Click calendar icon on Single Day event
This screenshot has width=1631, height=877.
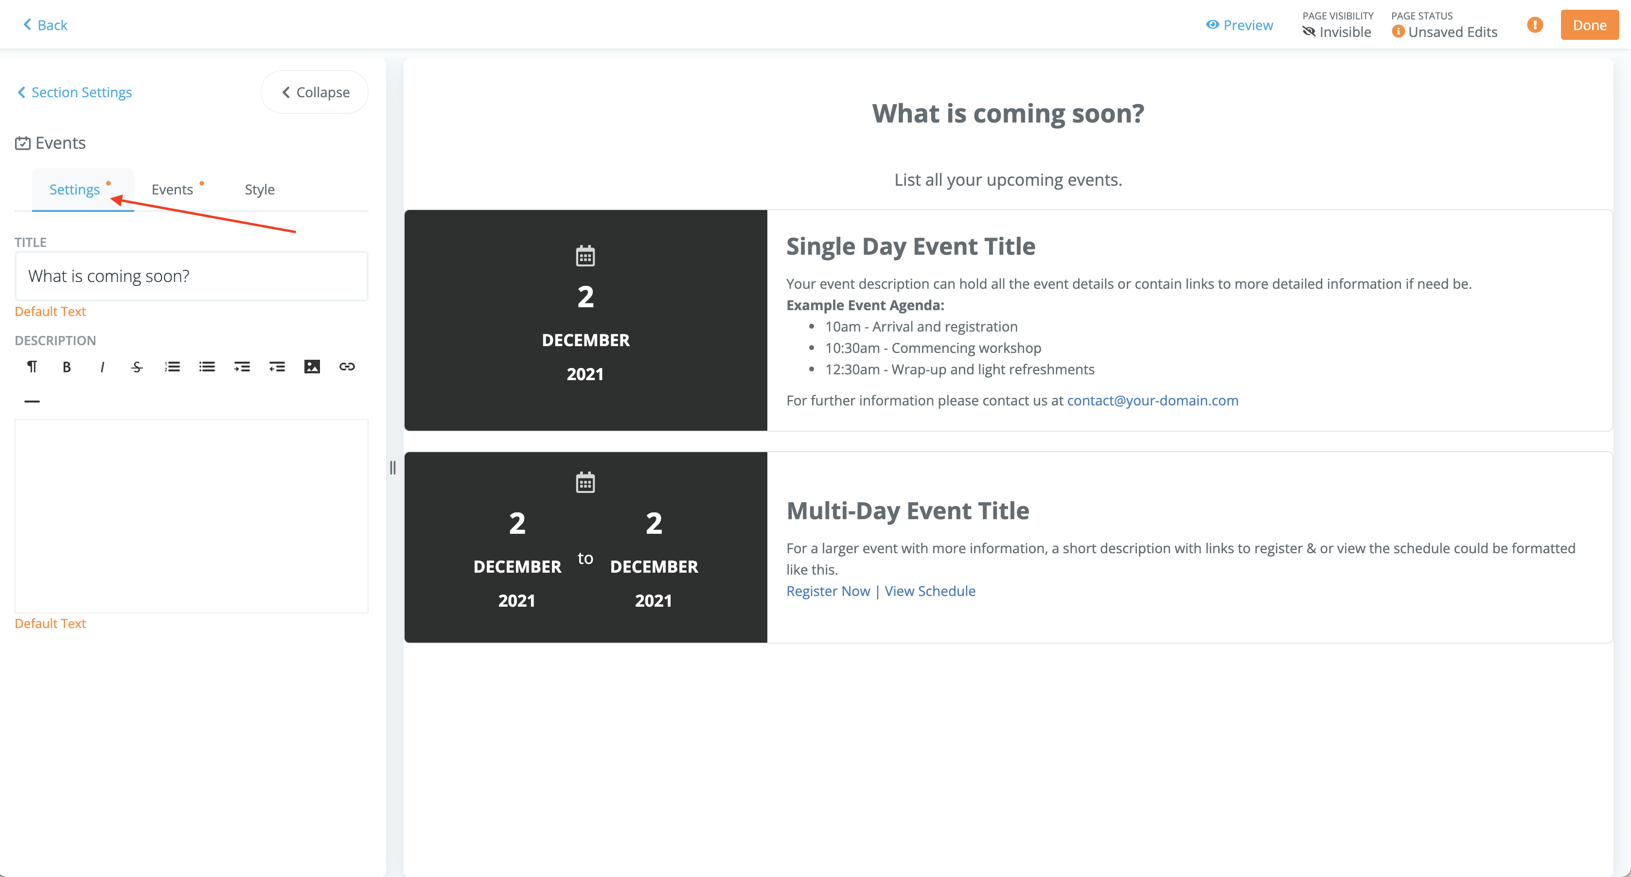[585, 256]
